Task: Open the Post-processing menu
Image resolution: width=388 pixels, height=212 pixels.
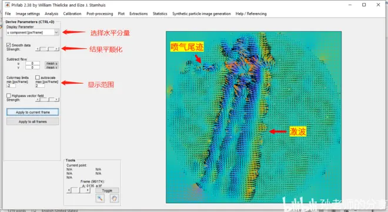Action: pyautogui.click(x=99, y=14)
